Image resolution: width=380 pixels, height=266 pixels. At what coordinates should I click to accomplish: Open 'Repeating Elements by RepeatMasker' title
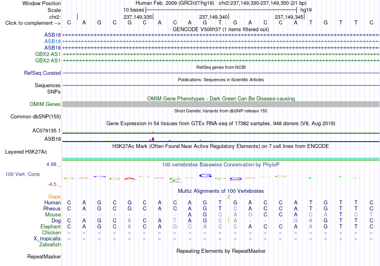[x=221, y=251]
